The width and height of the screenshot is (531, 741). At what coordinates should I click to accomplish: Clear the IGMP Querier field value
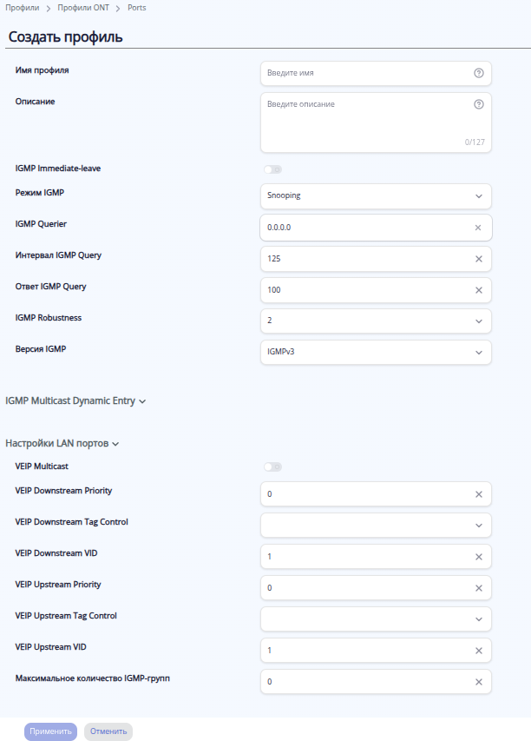(478, 228)
